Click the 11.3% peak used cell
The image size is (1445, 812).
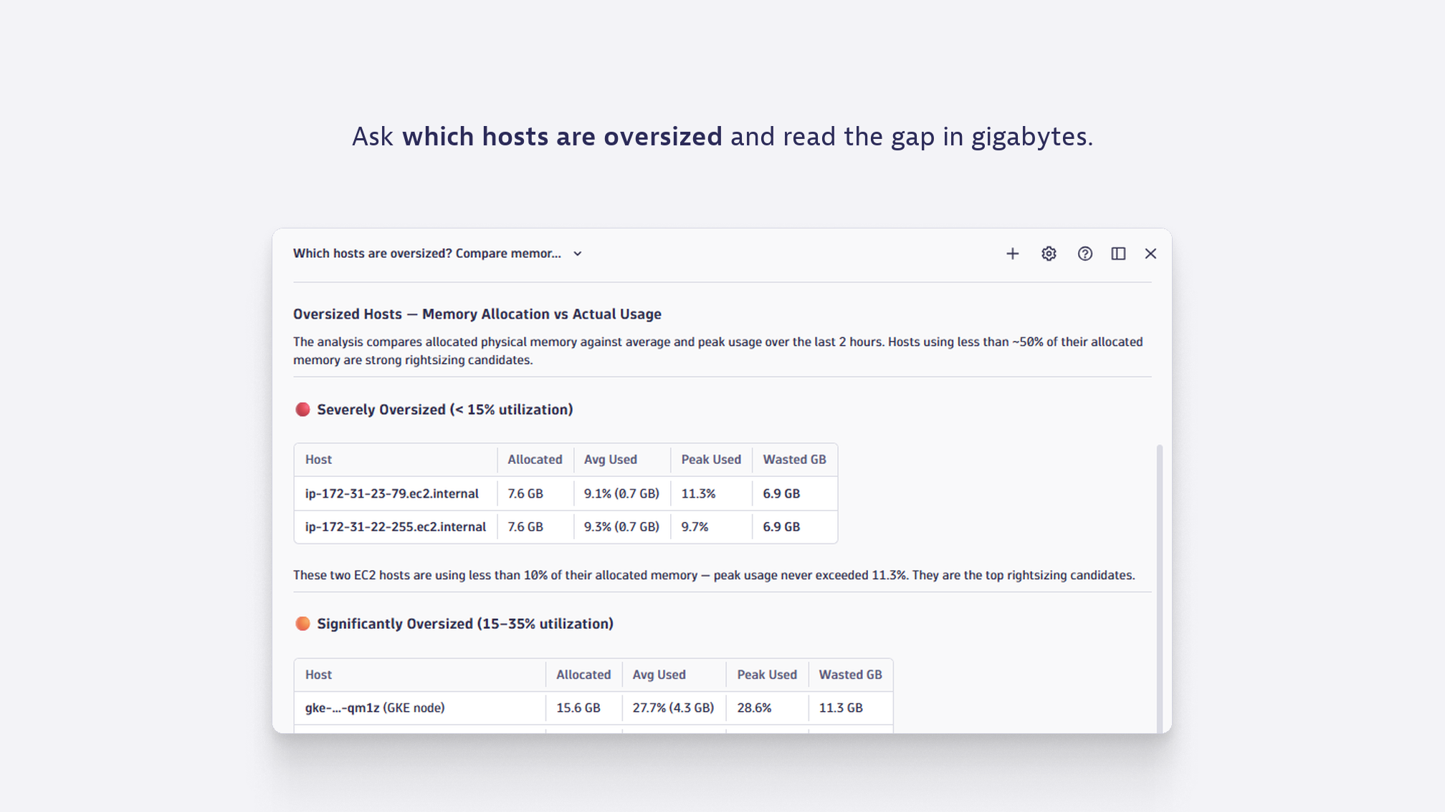coord(711,493)
